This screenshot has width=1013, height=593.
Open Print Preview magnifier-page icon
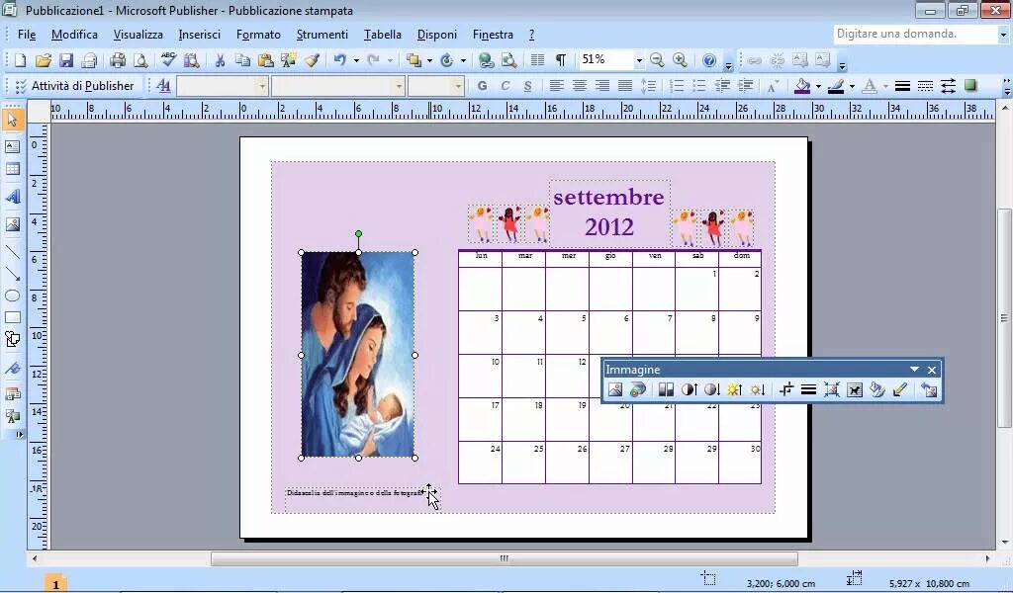[140, 60]
